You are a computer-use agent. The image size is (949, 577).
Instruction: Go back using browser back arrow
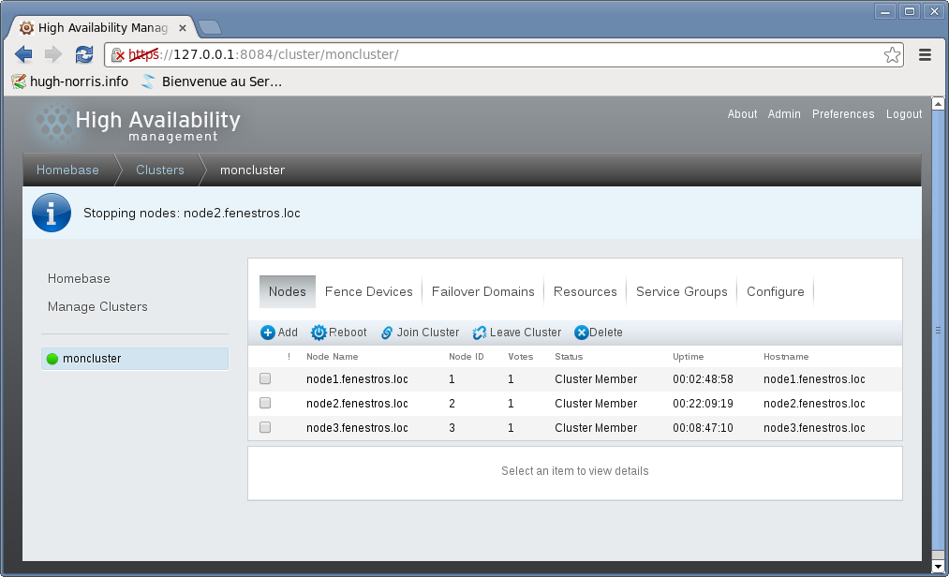(24, 54)
